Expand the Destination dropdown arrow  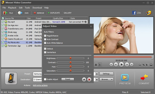[x=97, y=79]
